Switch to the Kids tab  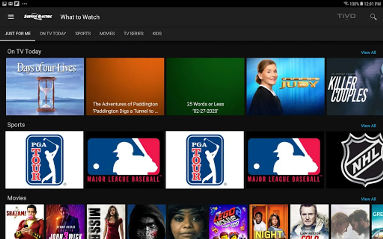pyautogui.click(x=157, y=33)
